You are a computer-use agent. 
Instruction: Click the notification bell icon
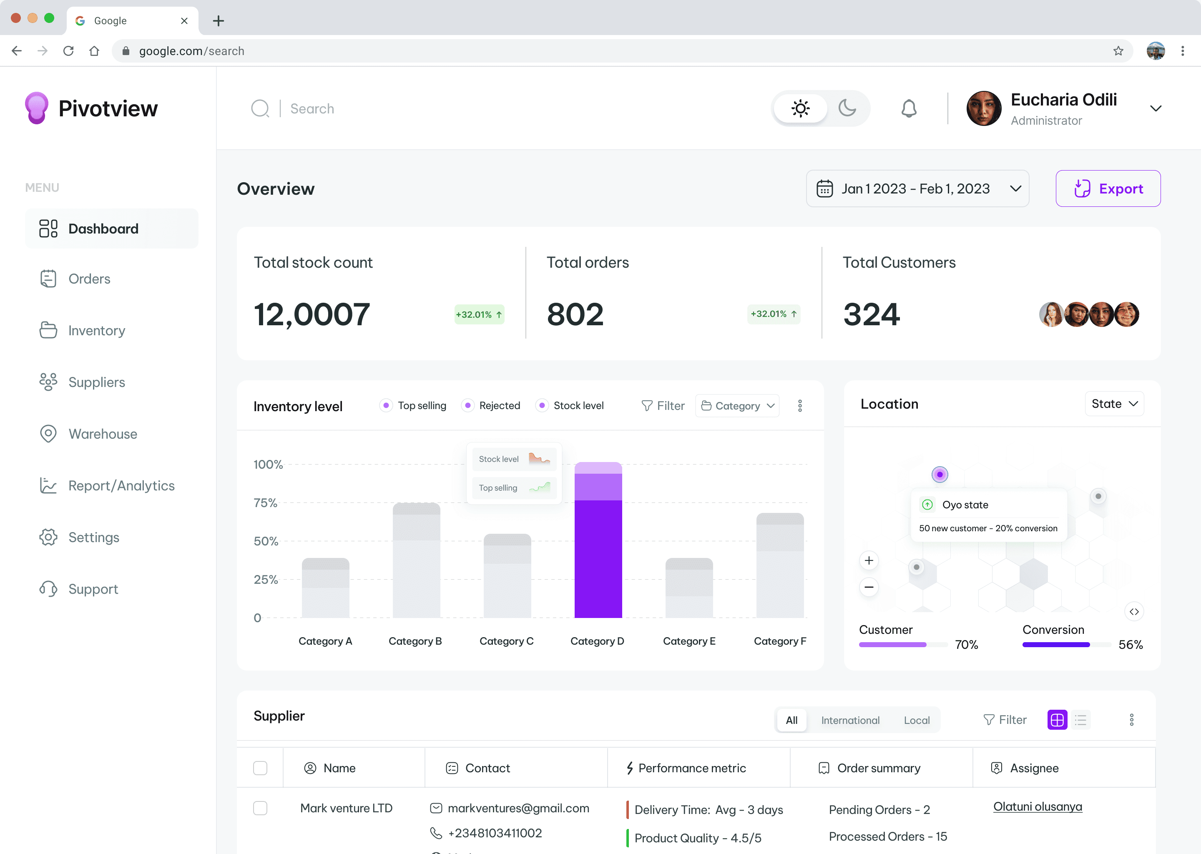[x=909, y=109]
